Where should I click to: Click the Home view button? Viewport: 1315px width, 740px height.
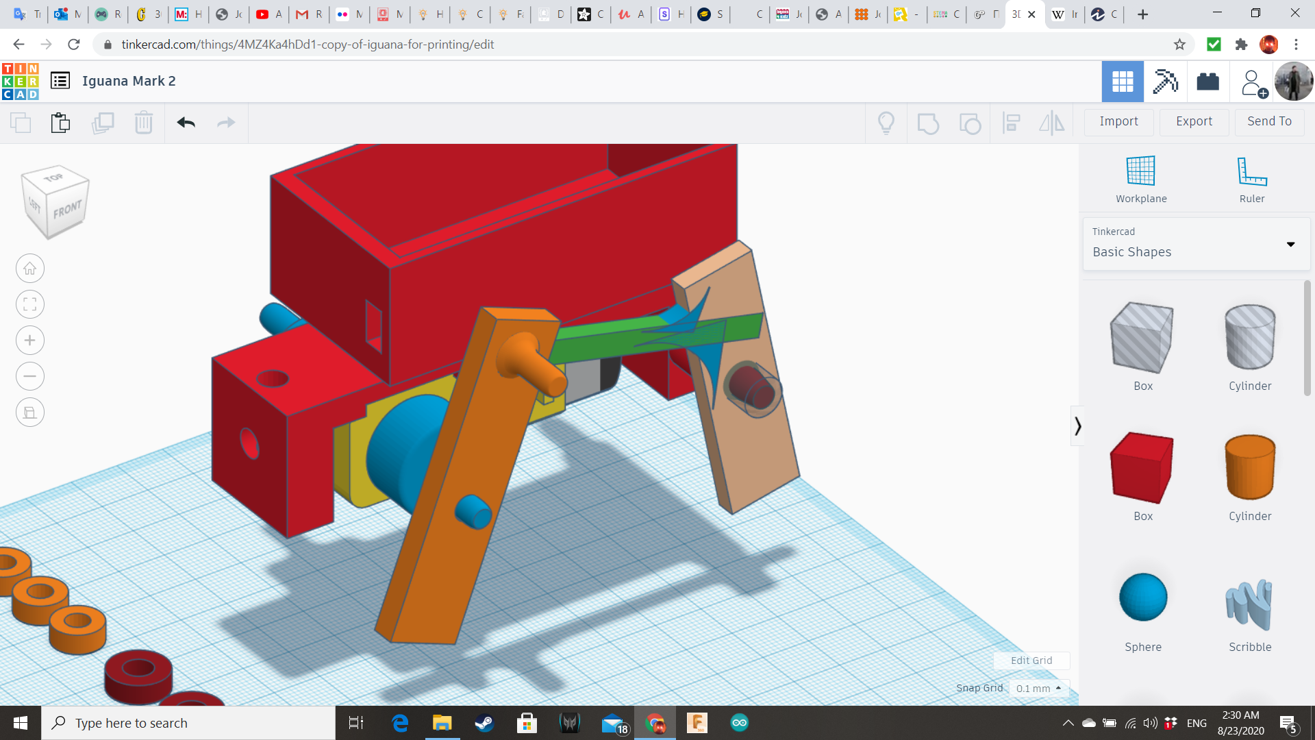click(x=30, y=269)
